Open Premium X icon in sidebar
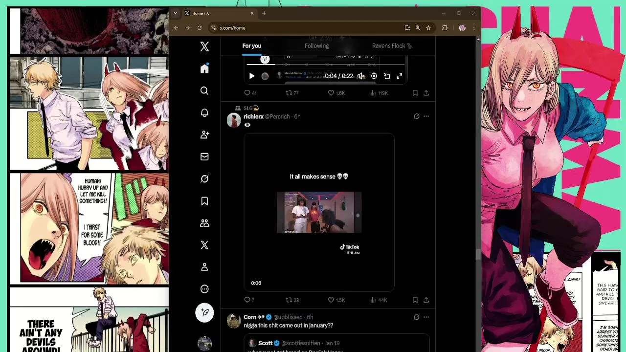626x352 pixels. point(204,245)
